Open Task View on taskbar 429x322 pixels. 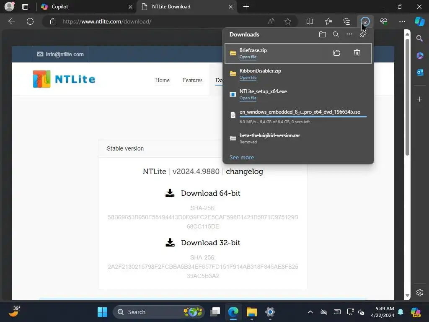tap(215, 312)
